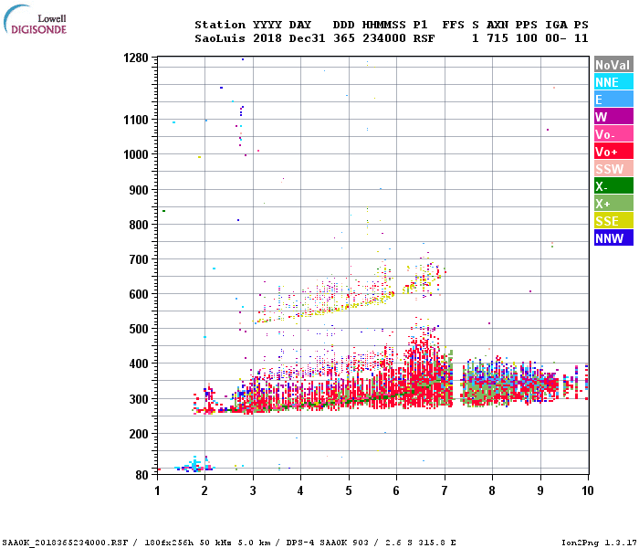
Task: Select the SSE legend swatch
Action: [x=613, y=221]
